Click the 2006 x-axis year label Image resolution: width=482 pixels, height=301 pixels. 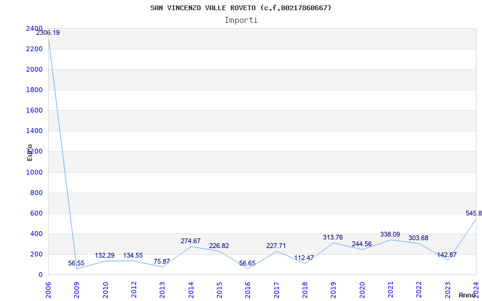[x=48, y=290]
